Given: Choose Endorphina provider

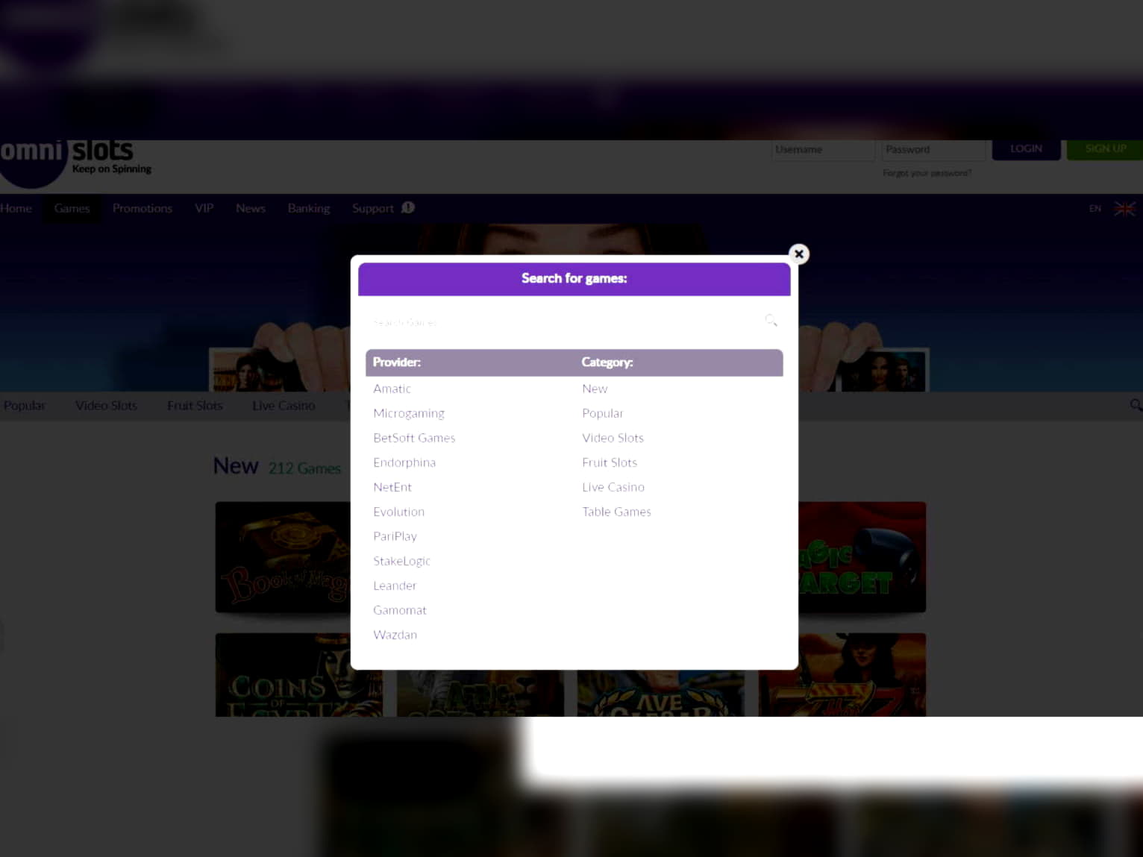Looking at the screenshot, I should (x=404, y=462).
